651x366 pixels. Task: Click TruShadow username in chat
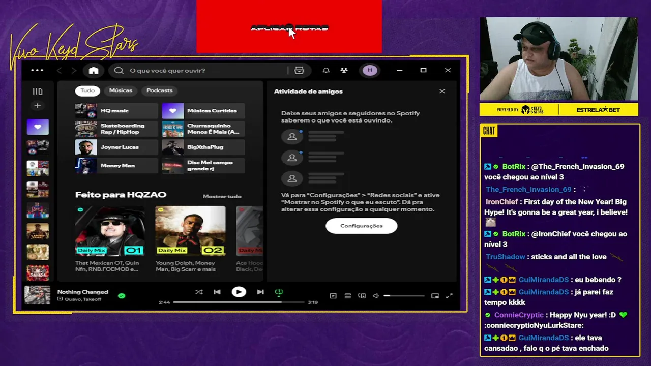click(506, 257)
